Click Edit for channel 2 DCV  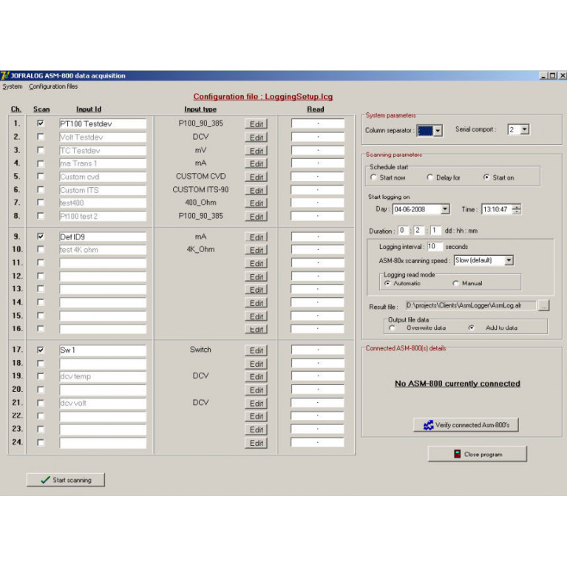click(x=256, y=137)
